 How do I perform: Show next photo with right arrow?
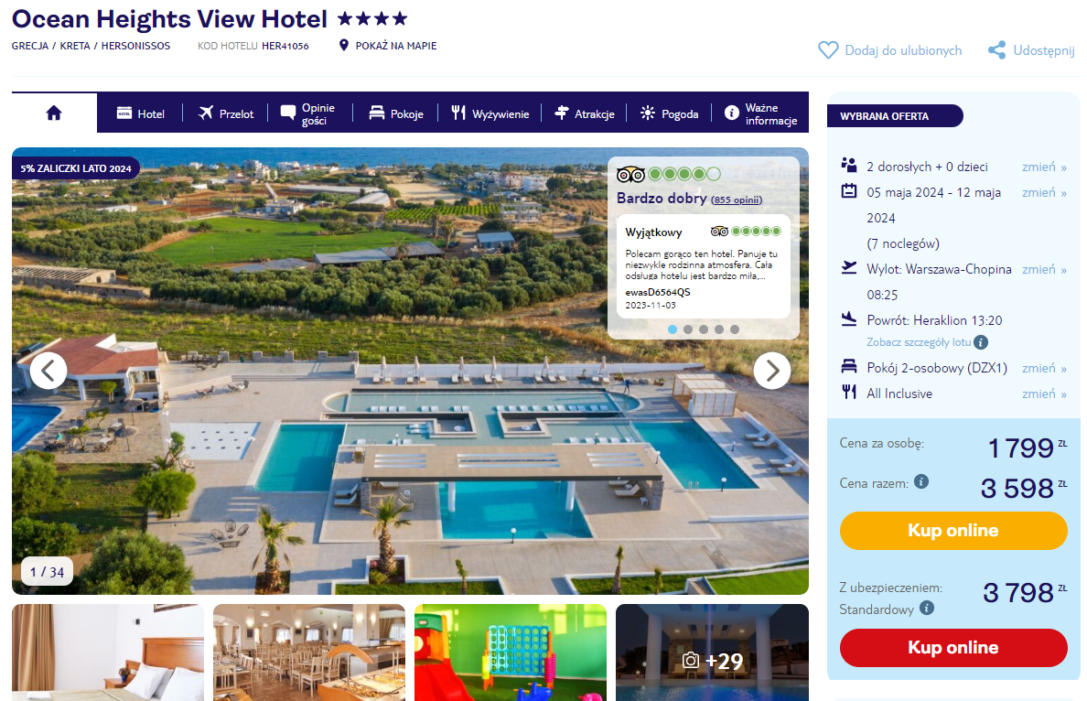coord(772,371)
